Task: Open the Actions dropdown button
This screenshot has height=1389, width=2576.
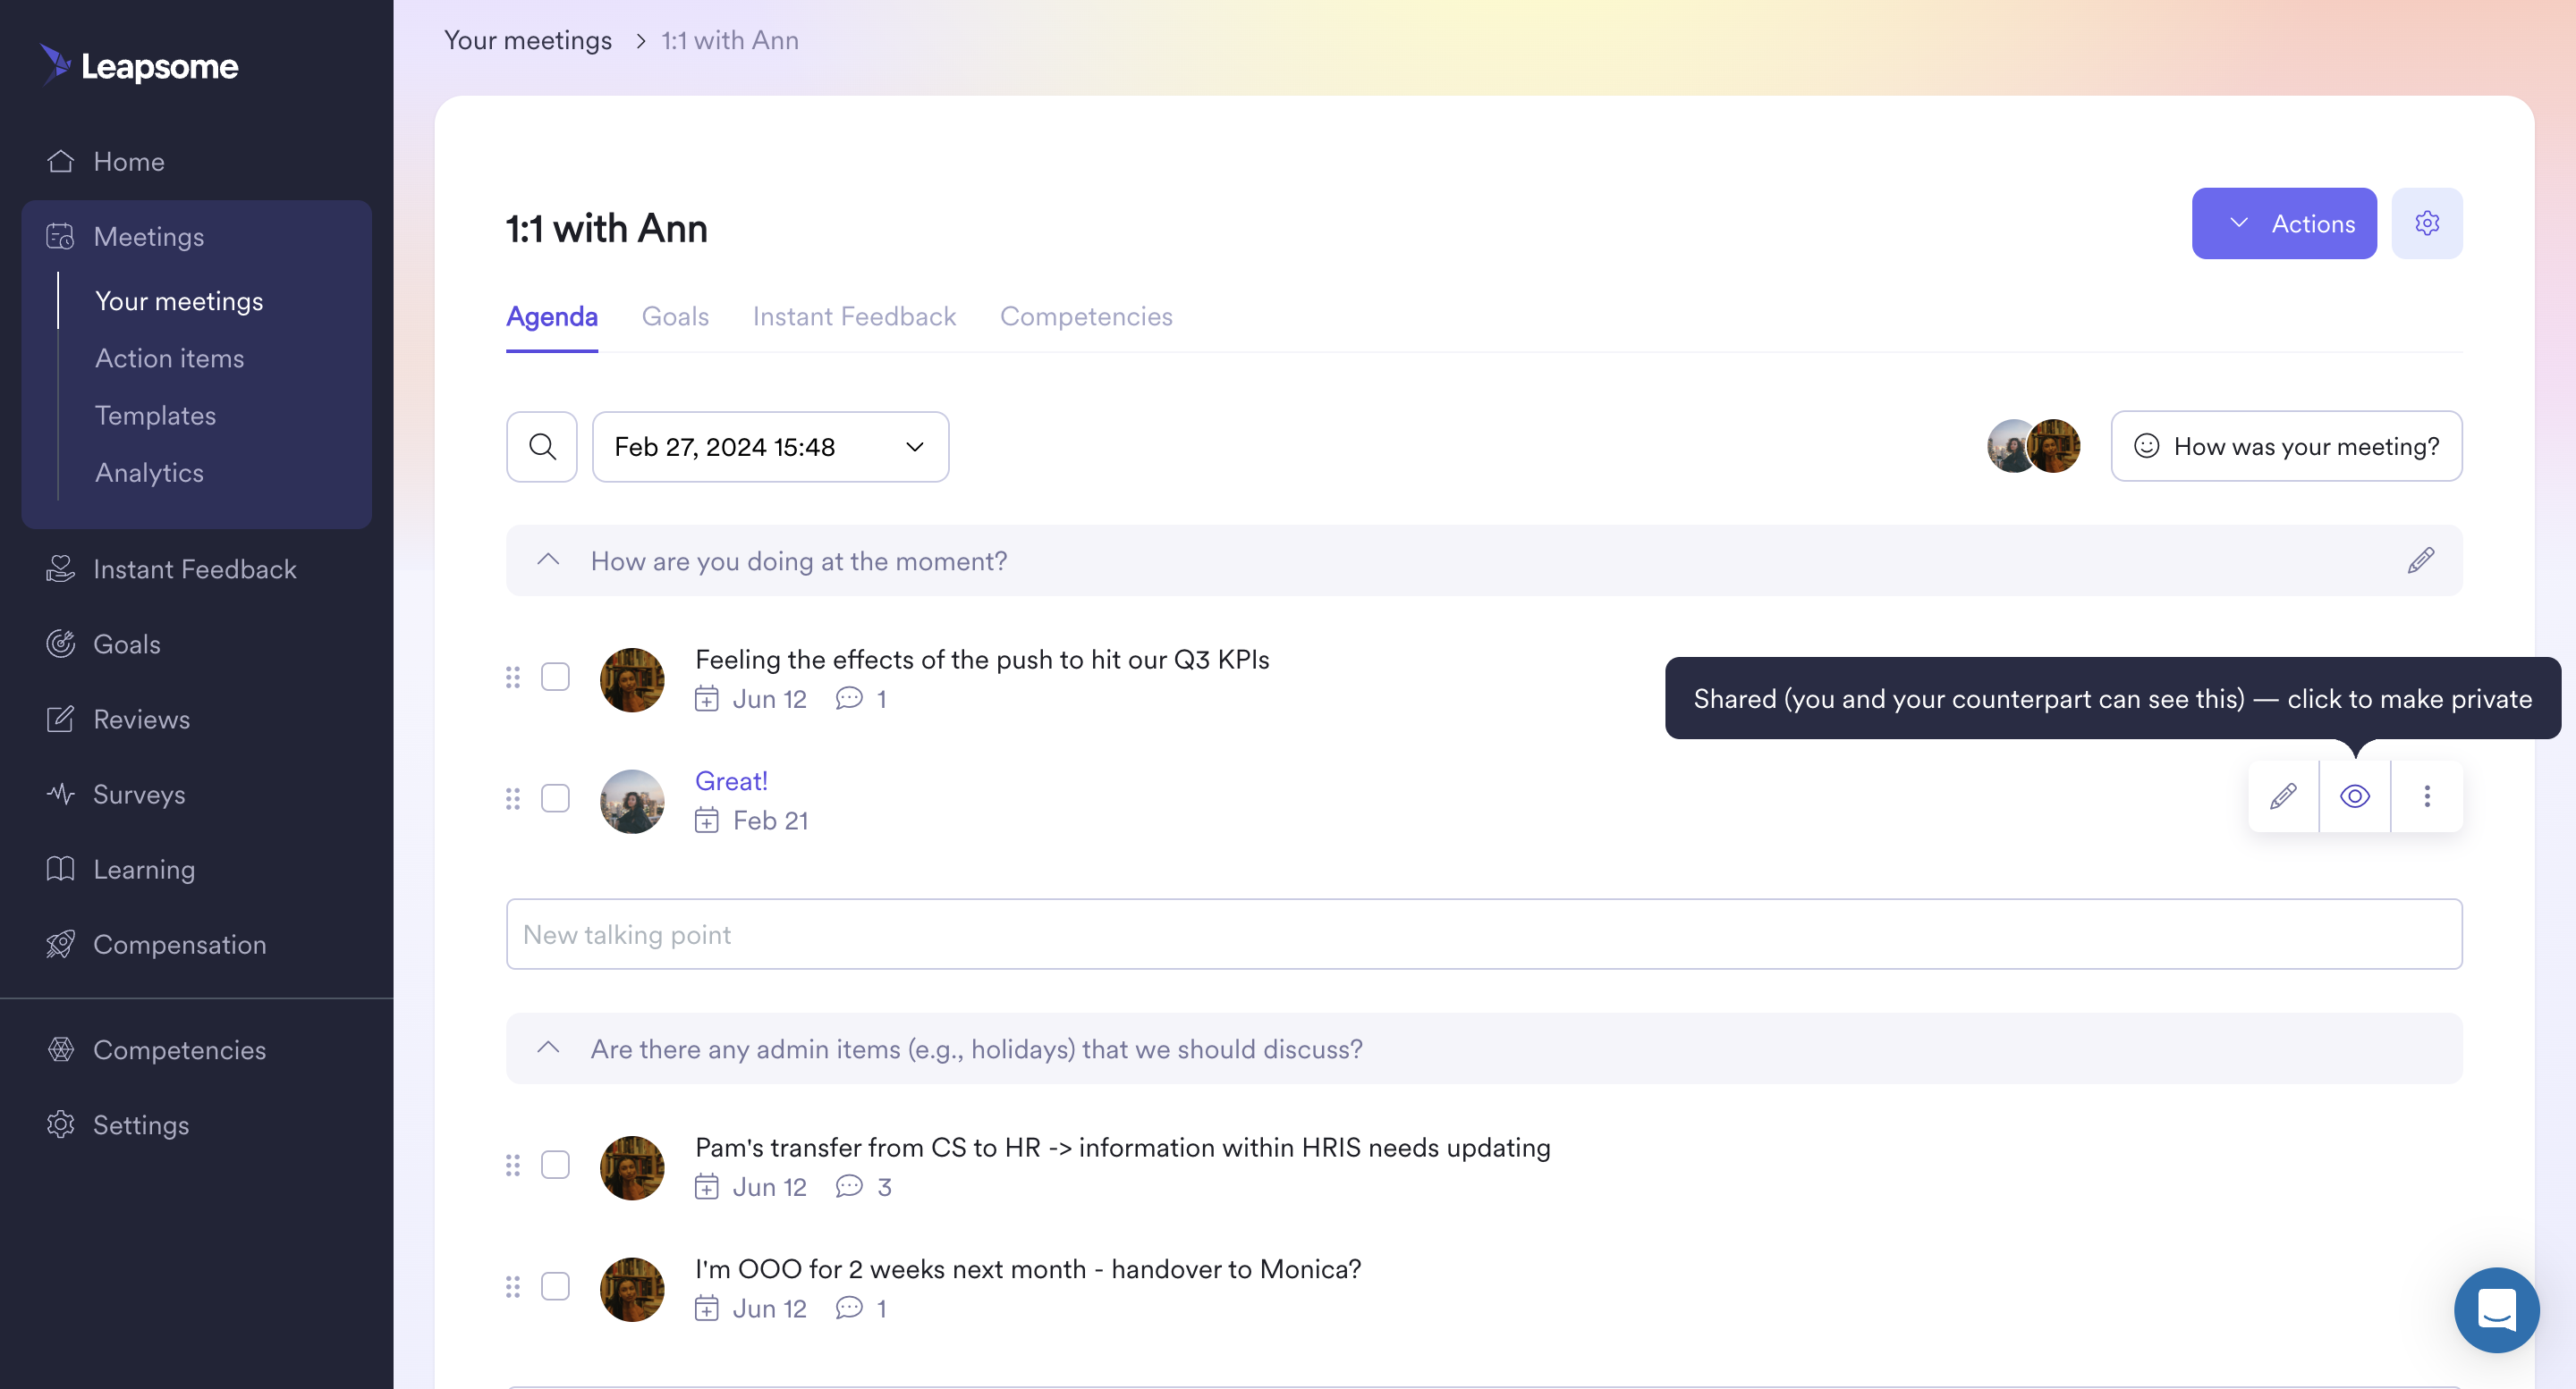Action: (2284, 223)
